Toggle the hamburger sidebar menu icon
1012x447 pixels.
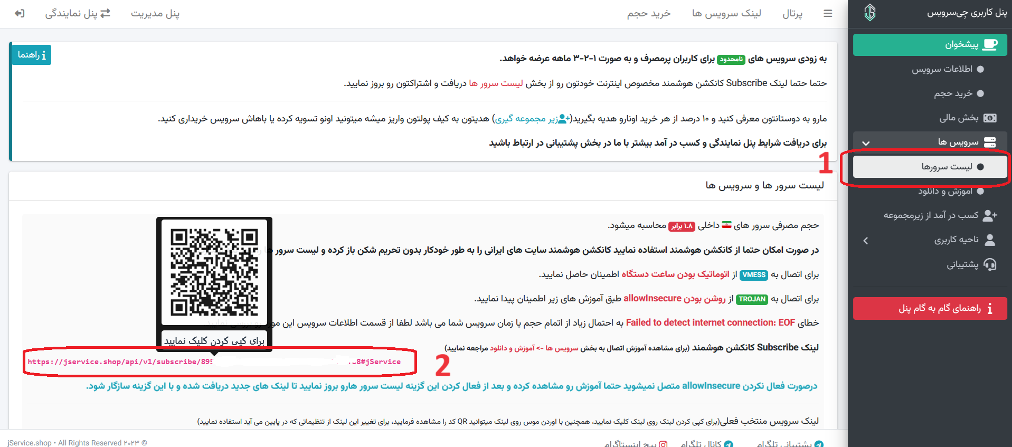click(x=827, y=13)
